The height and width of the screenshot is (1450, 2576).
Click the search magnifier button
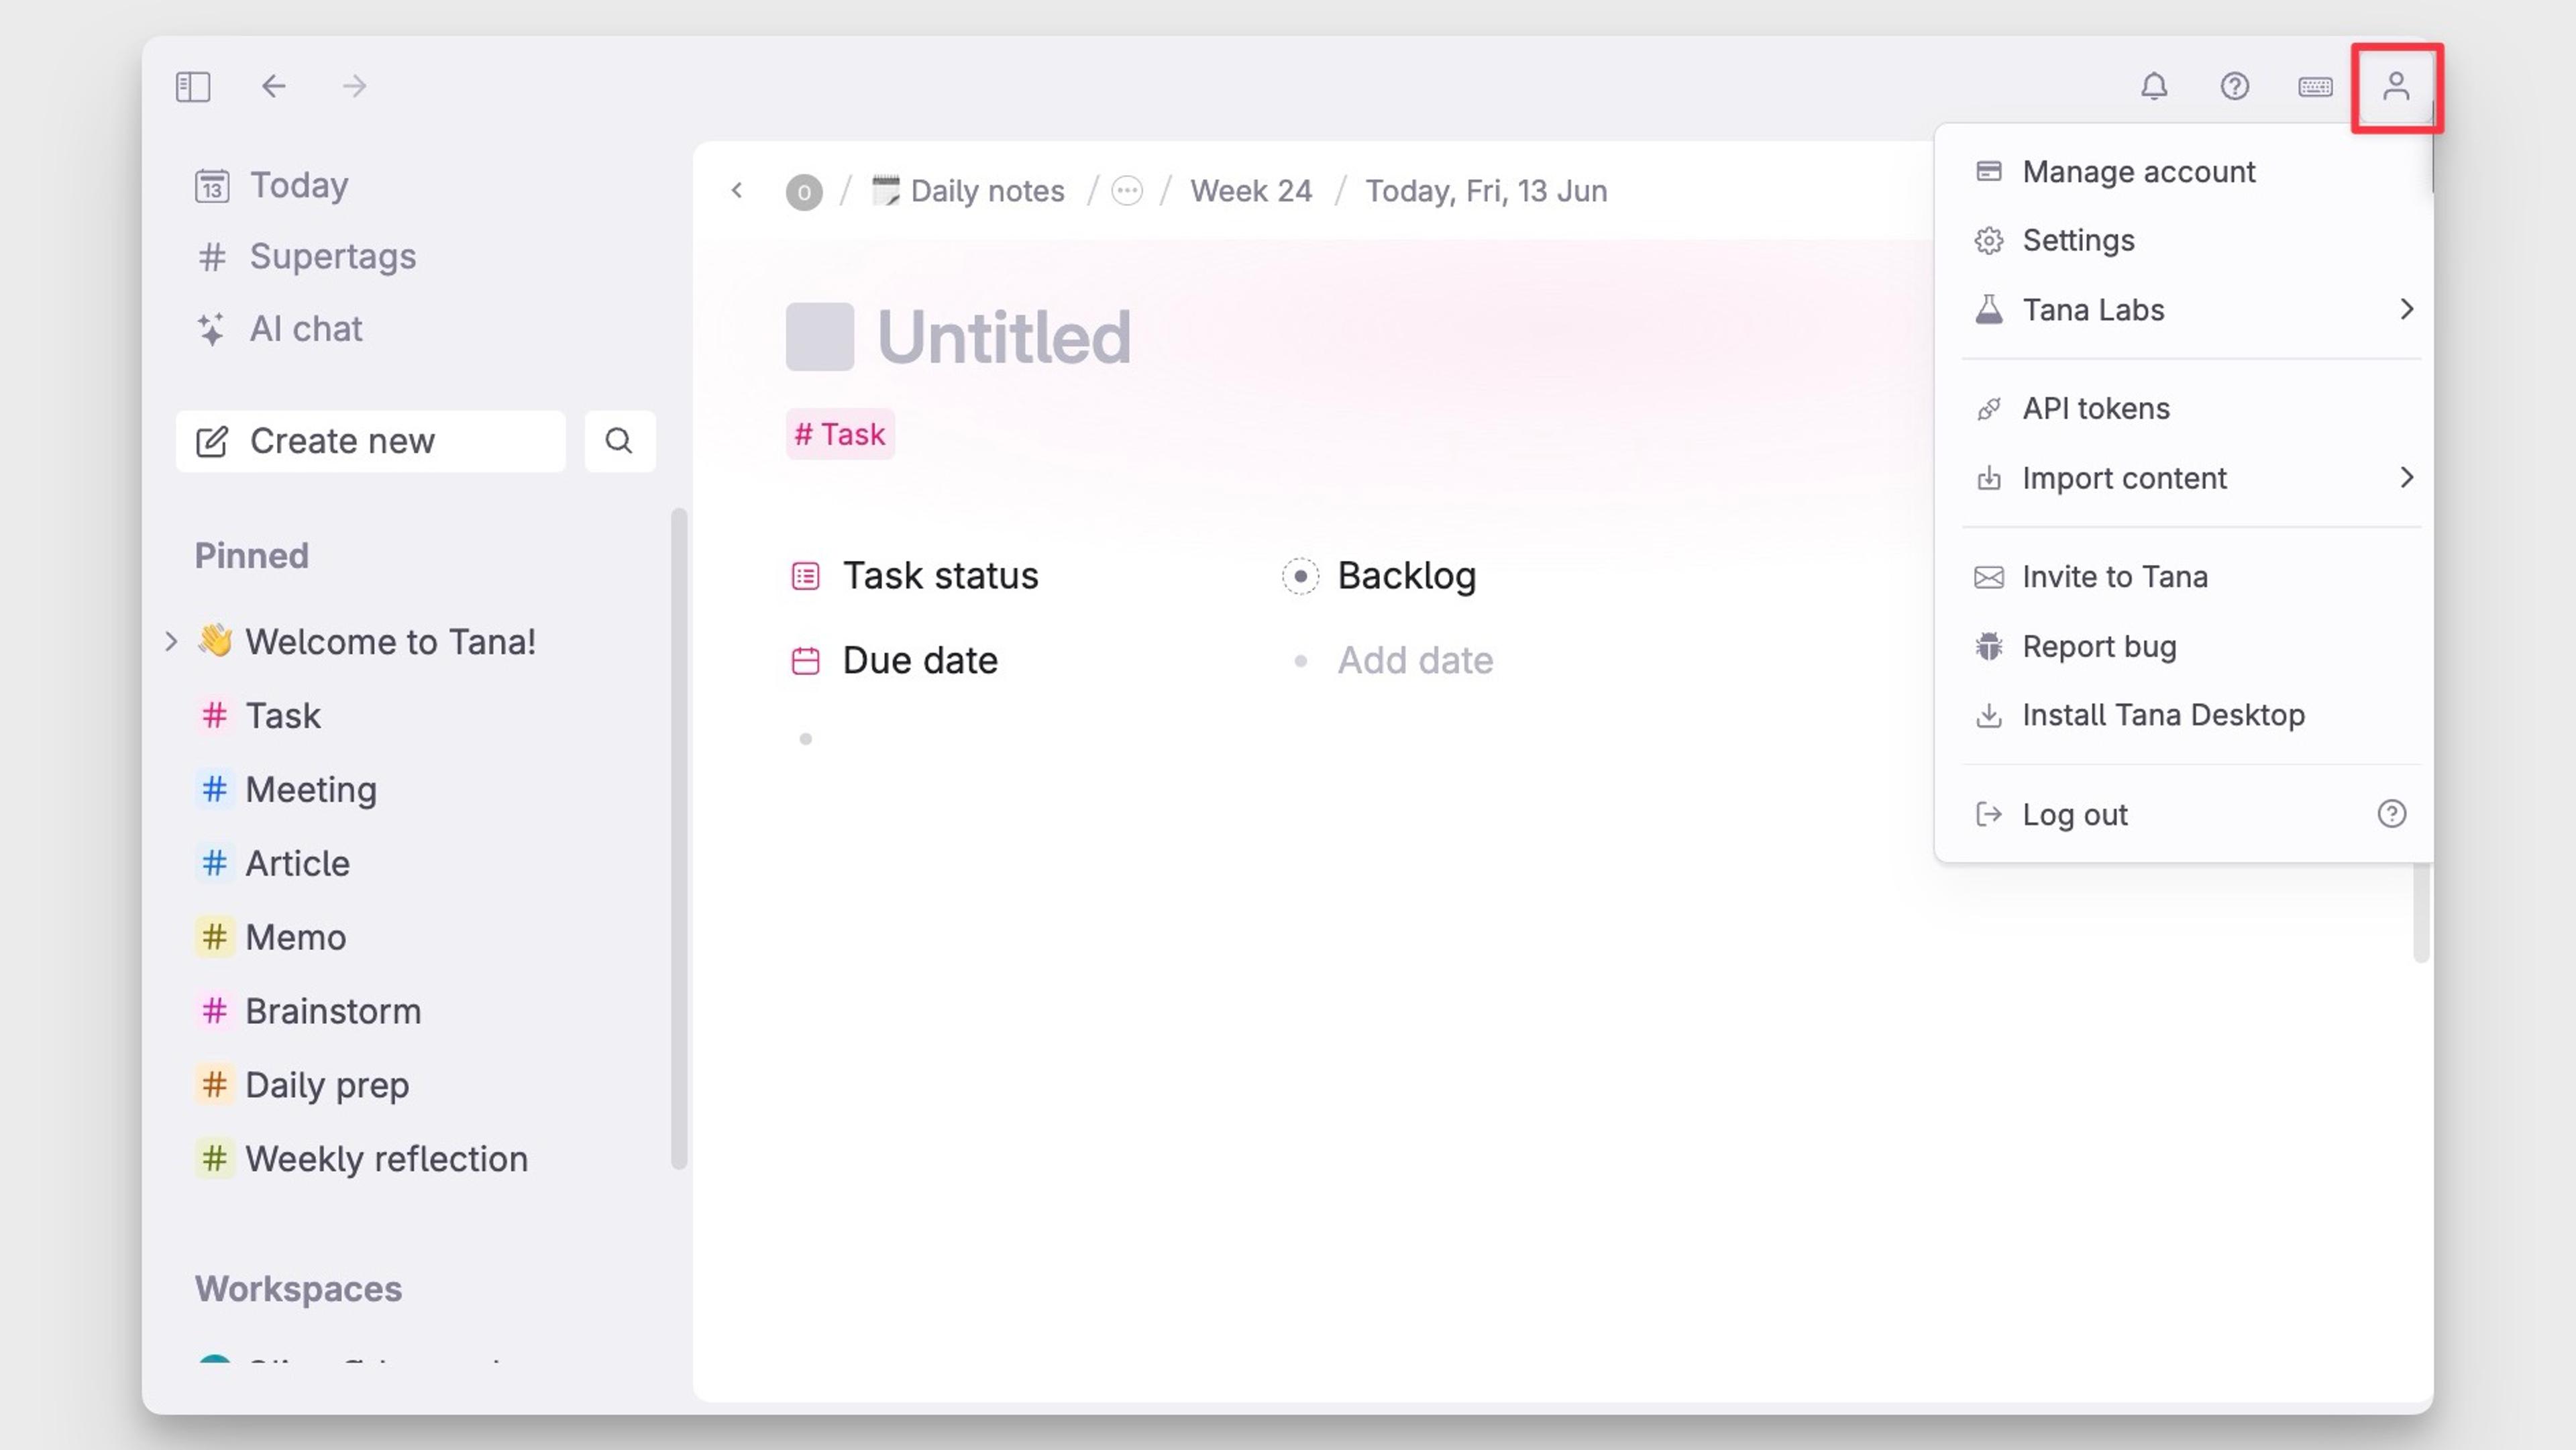[619, 441]
